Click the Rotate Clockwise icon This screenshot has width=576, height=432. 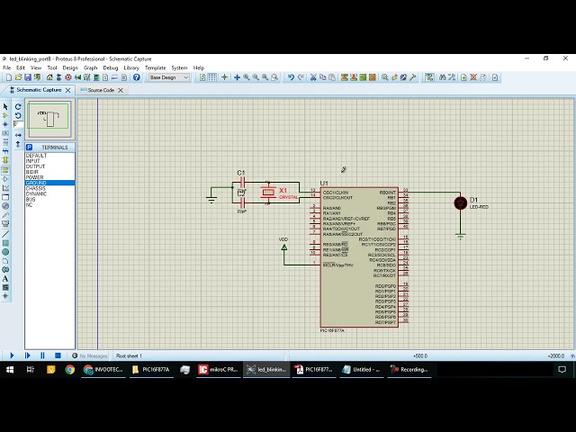[x=18, y=106]
